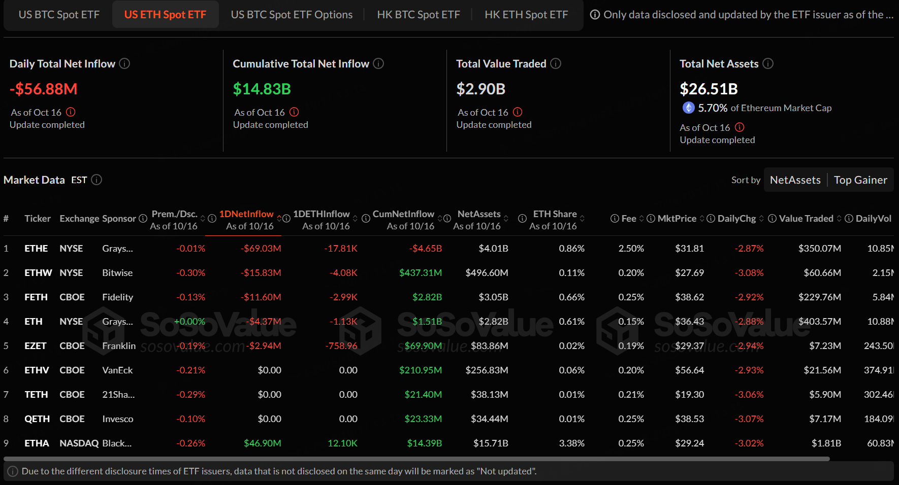This screenshot has width=899, height=485.
Task: Click the Total Value Traded info icon
Action: (556, 63)
